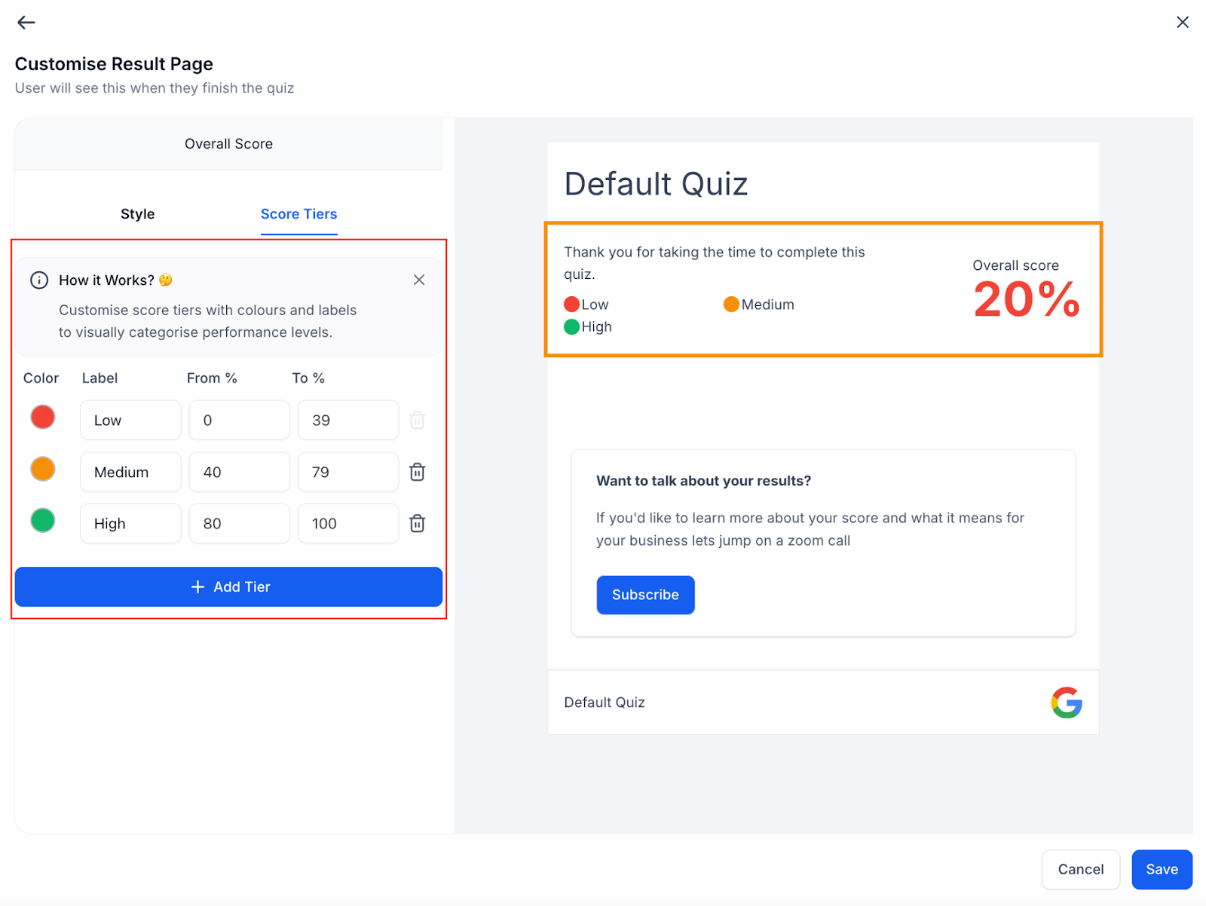The width and height of the screenshot is (1206, 906).
Task: Open the red Low tier colour picker
Action: pyautogui.click(x=43, y=417)
